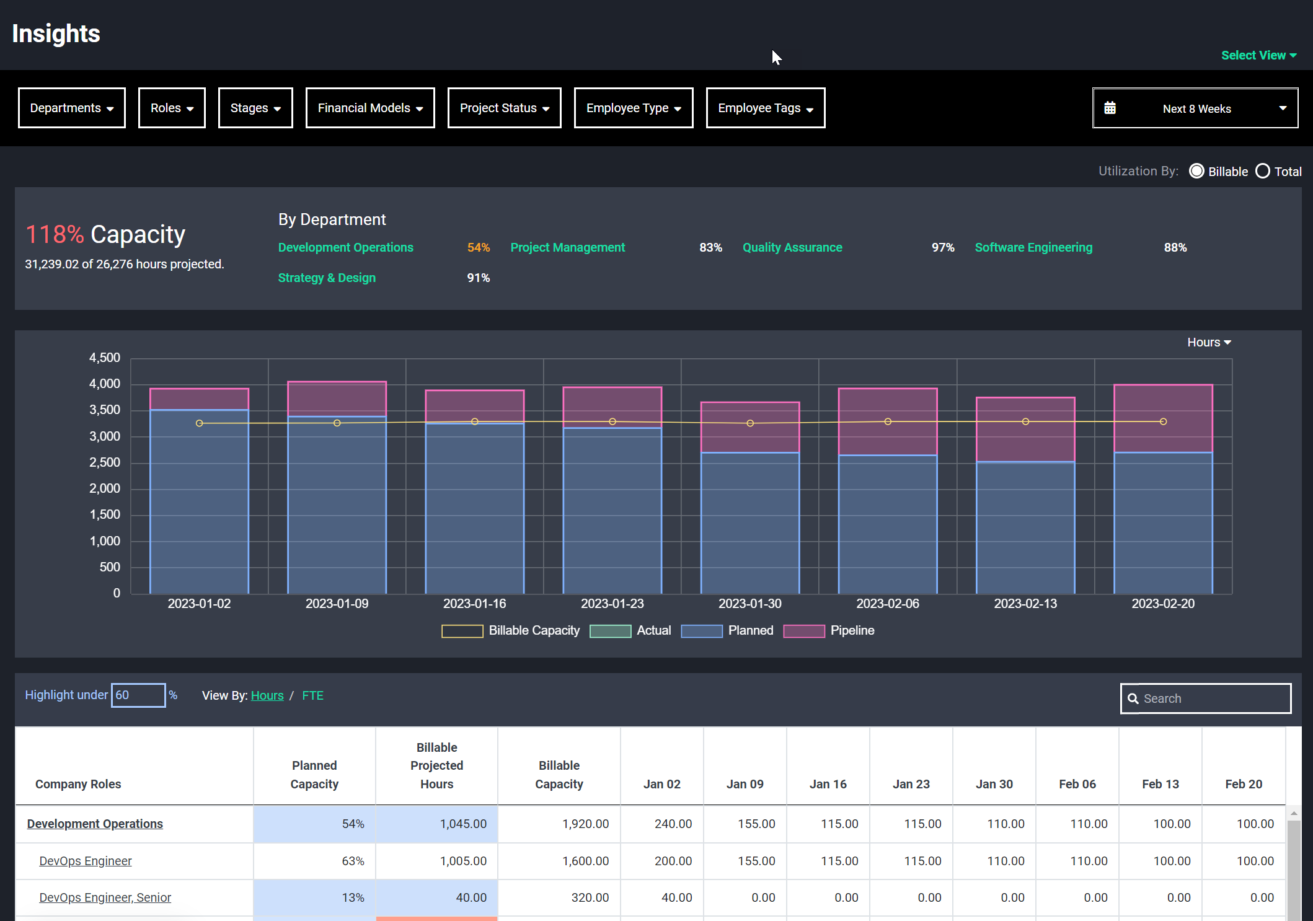Select the Total utilization radio button
This screenshot has height=921, width=1313.
click(1263, 171)
